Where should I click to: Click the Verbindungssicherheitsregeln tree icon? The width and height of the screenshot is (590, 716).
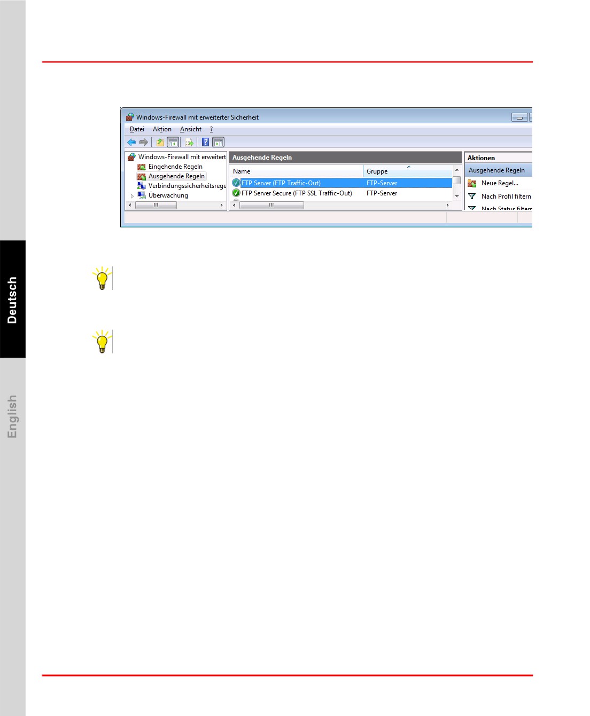coord(142,186)
